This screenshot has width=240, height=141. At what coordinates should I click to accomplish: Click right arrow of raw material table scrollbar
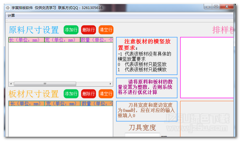pyautogui.click(x=110, y=84)
